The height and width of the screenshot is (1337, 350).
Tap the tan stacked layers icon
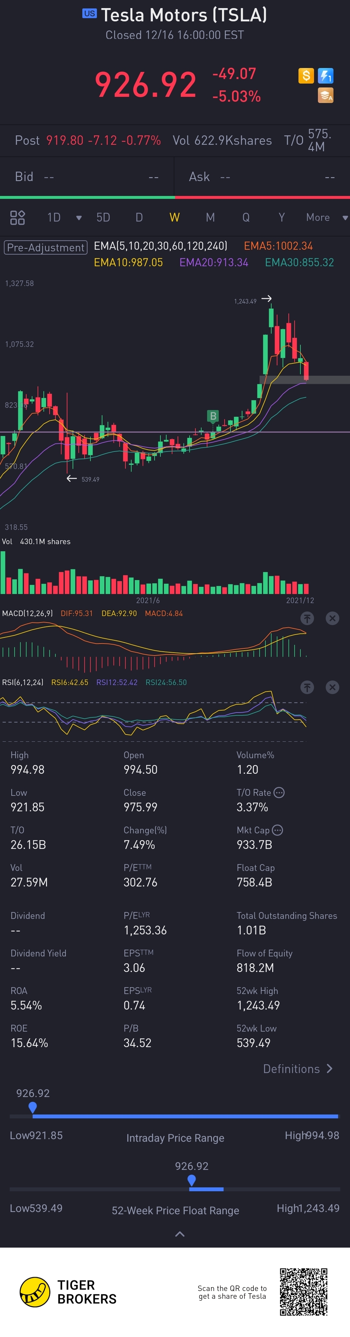tap(326, 96)
